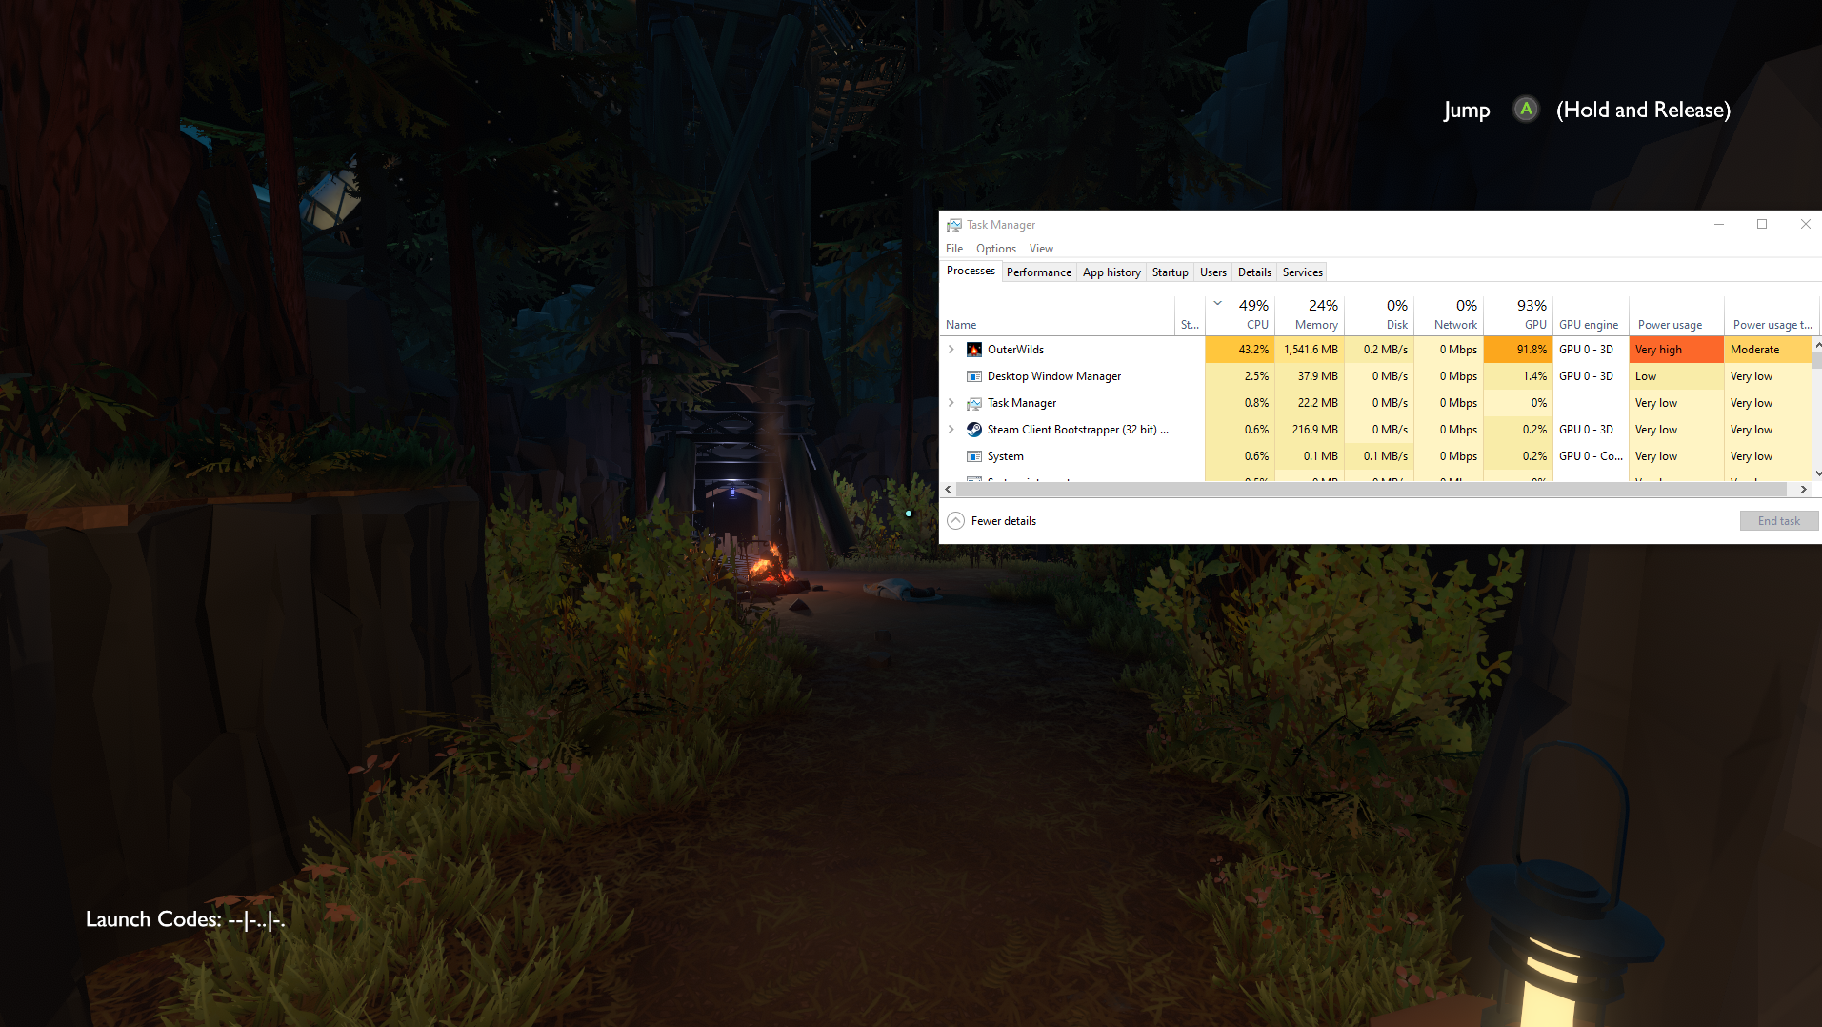The height and width of the screenshot is (1027, 1822).
Task: Open the Startup tab
Action: (1171, 272)
